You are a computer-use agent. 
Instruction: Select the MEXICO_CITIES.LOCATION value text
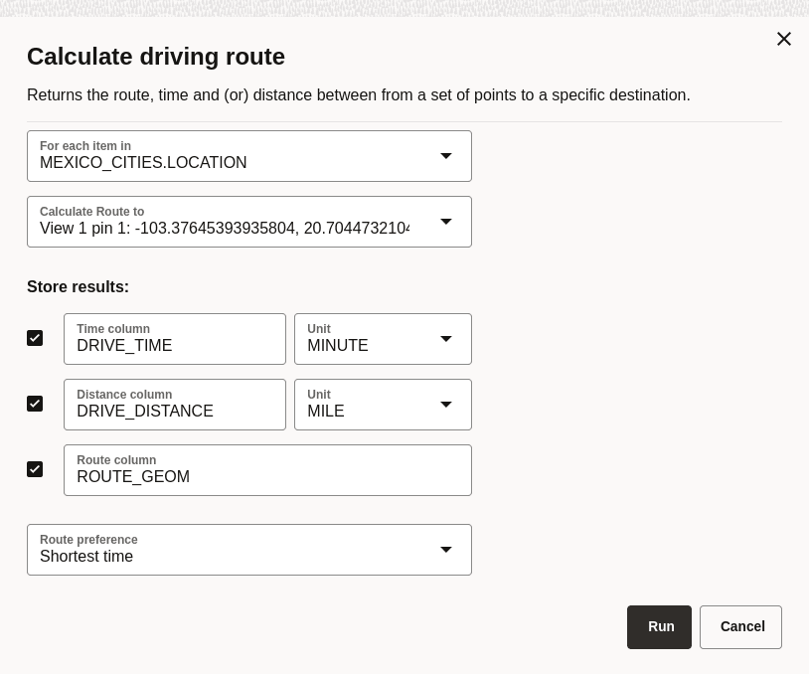[143, 163]
